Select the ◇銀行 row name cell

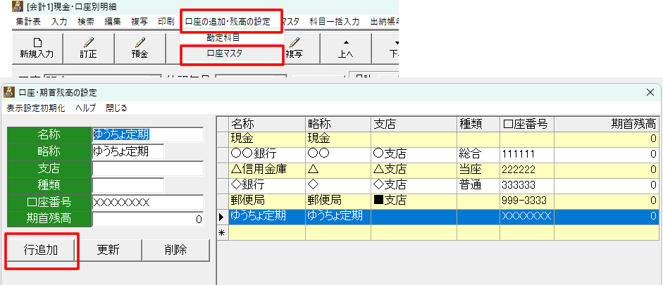(267, 185)
